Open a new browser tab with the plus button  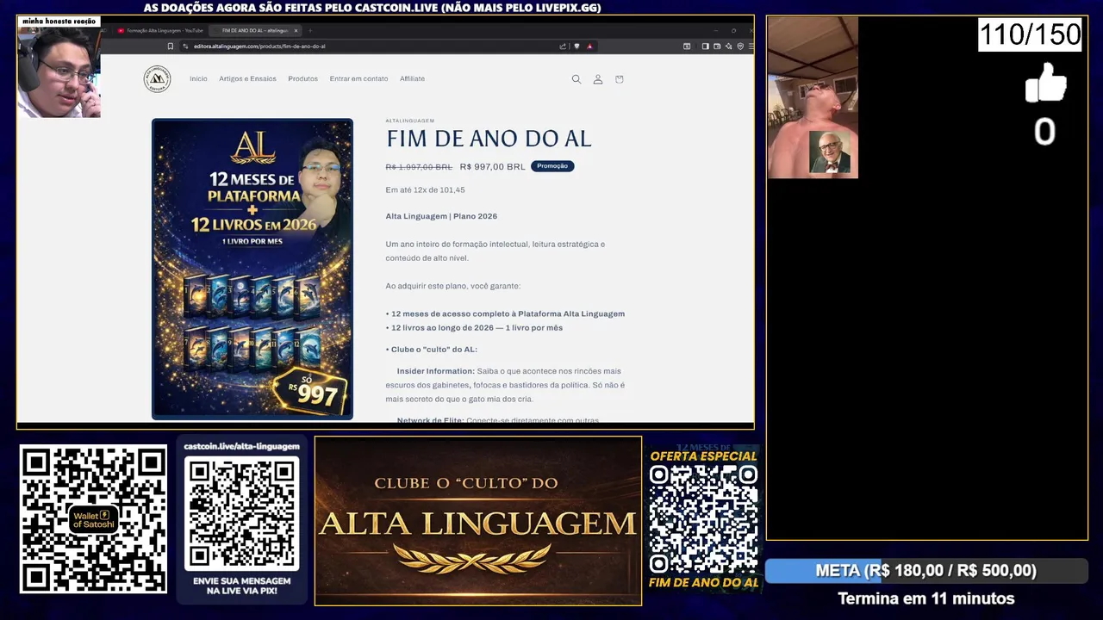(x=310, y=30)
